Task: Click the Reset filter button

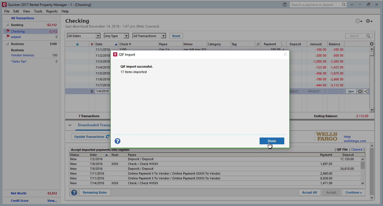Action: 176,36
